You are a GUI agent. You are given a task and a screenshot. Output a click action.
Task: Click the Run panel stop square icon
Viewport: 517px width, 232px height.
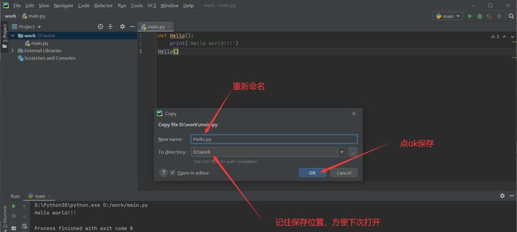(x=14, y=216)
